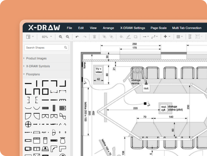Pick the vertical wall shape
The image size is (207, 156).
pos(37,83)
